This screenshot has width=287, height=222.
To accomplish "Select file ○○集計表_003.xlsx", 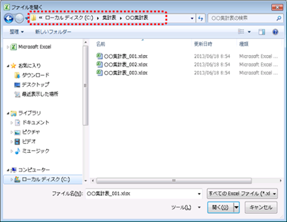I will coord(126,73).
